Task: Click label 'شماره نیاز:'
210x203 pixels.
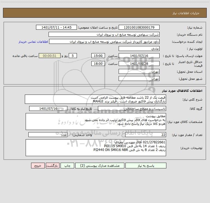Action: point(195,28)
